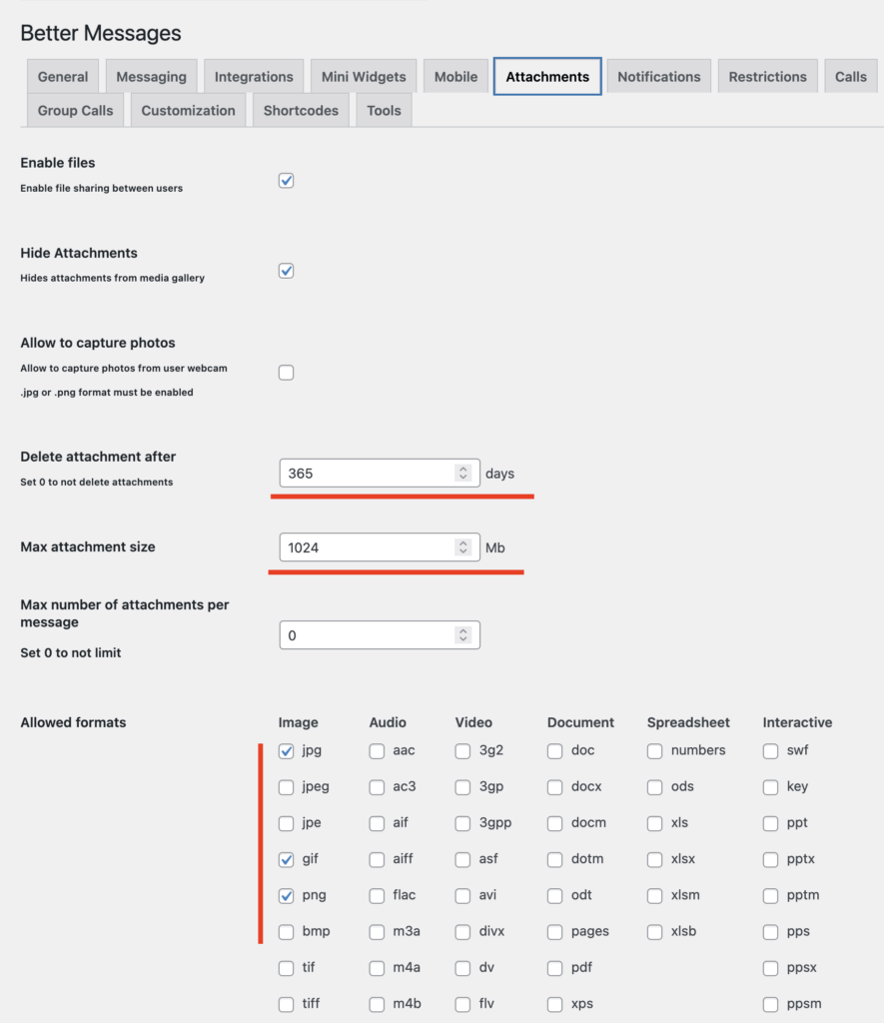Click into the Delete attachment after days field
The image size is (884, 1023).
(x=366, y=474)
